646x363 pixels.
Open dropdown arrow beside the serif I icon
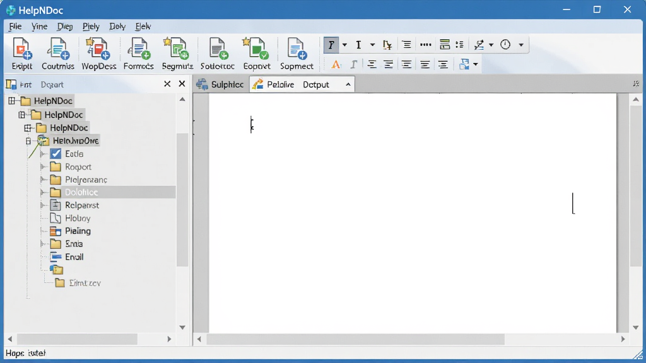coord(372,45)
